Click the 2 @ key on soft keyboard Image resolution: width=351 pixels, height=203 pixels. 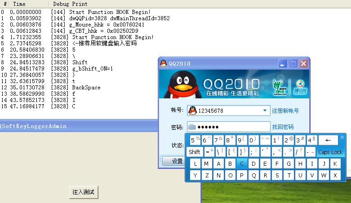[289, 140]
